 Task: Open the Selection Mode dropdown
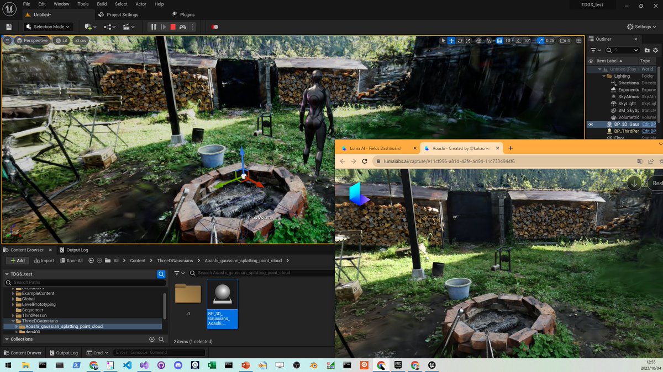click(49, 26)
